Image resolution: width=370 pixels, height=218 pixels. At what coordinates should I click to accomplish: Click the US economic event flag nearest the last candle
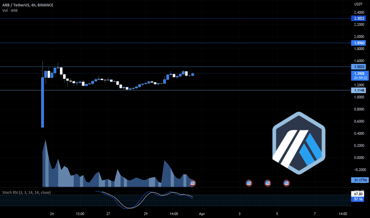click(193, 183)
